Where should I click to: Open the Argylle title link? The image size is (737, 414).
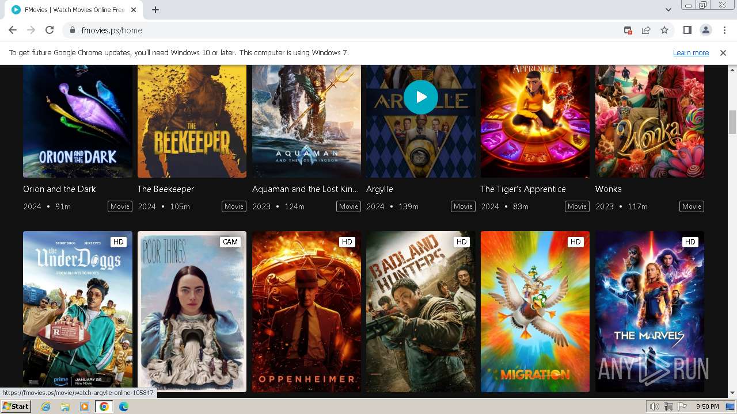(x=379, y=189)
